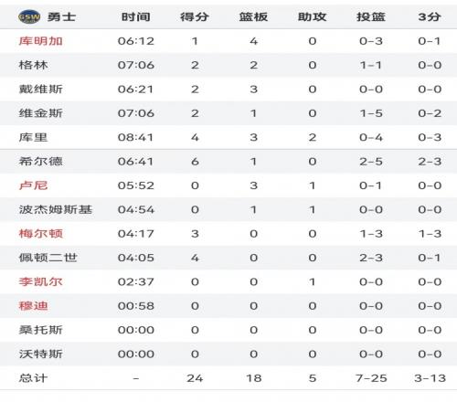
Task: Select player 希尔德
Action: [x=41, y=162]
